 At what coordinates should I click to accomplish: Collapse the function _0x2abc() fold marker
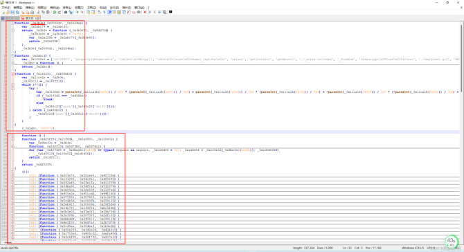13,55
